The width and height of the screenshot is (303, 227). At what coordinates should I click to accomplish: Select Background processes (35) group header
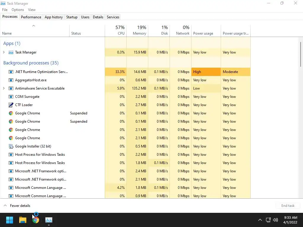pos(31,63)
